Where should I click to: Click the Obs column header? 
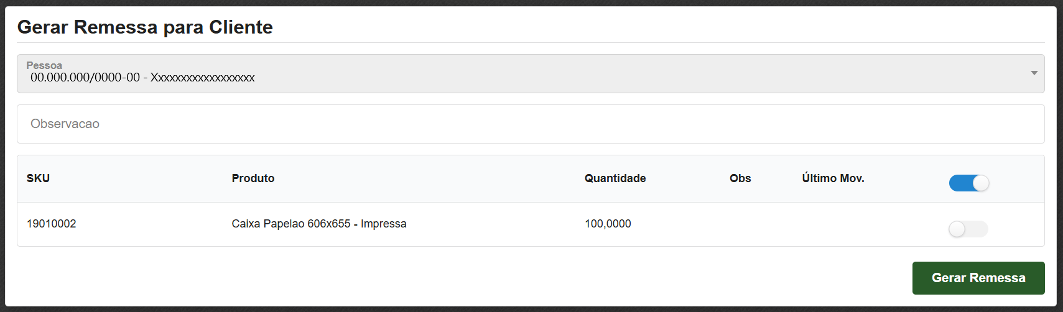click(740, 178)
